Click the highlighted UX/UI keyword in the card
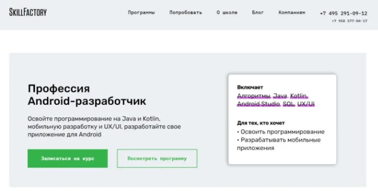Viewport: 378px width, 191px height. 306,104
